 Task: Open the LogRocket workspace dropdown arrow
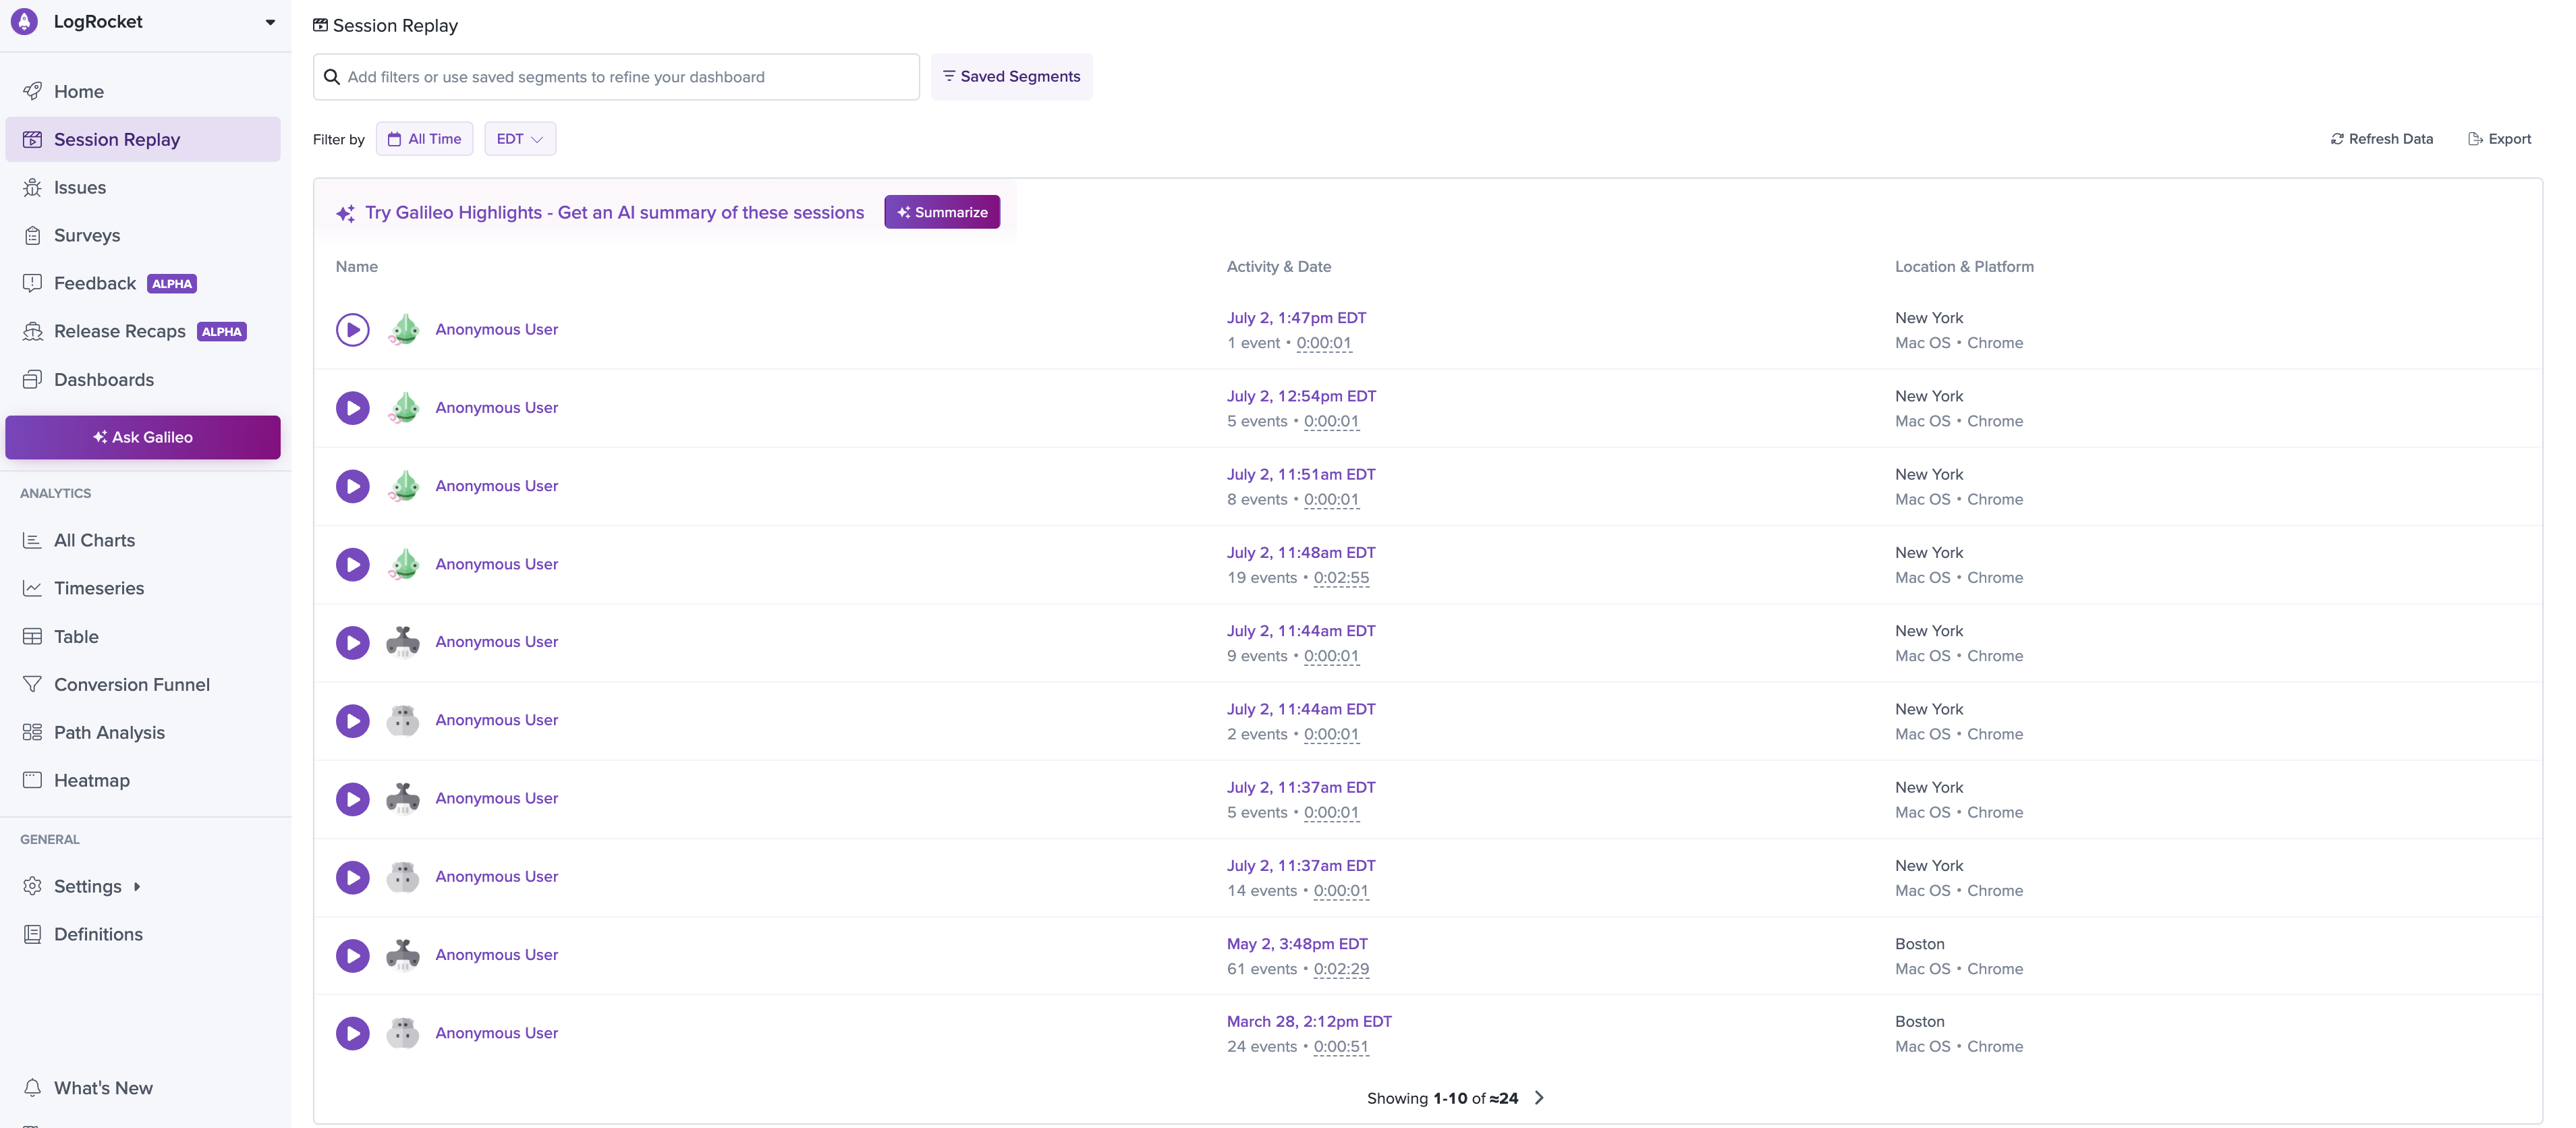(x=270, y=22)
